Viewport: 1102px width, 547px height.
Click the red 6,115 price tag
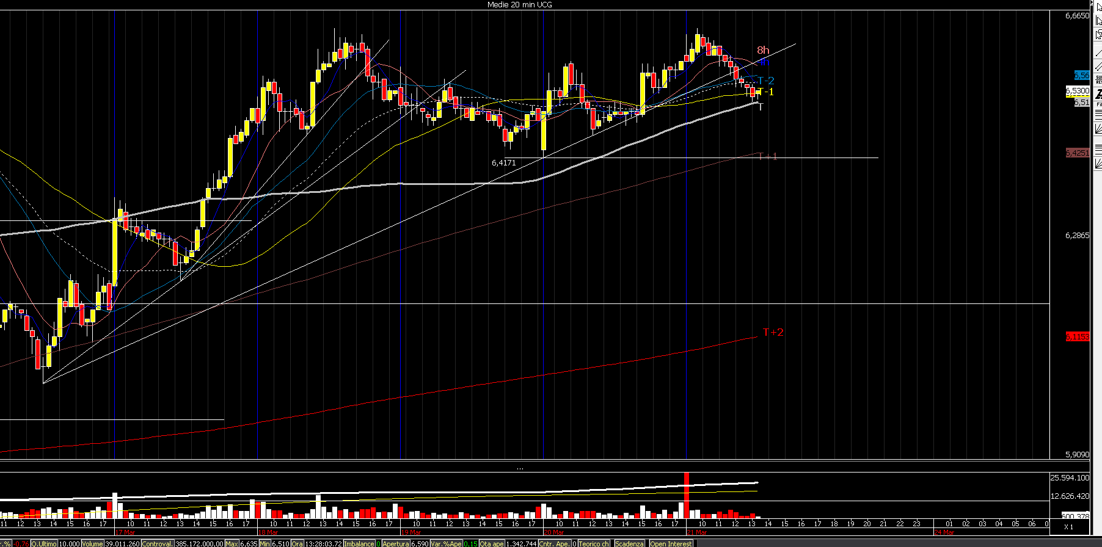click(x=1078, y=336)
